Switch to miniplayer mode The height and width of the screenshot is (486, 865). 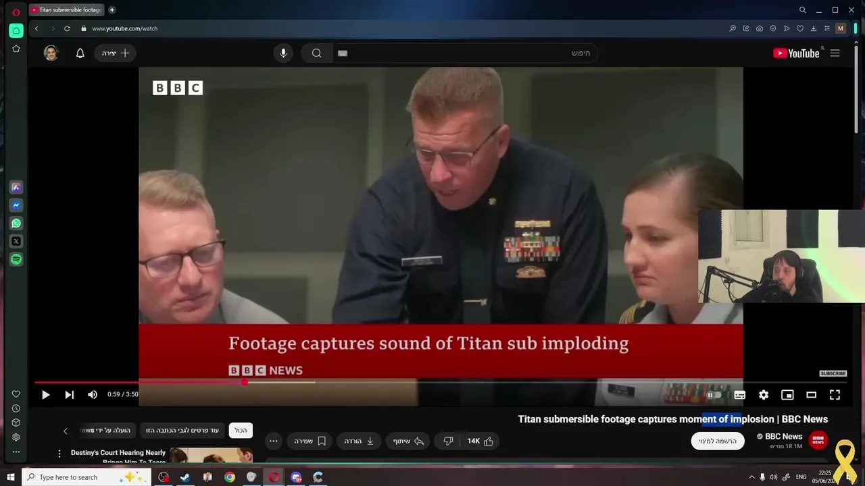point(787,395)
